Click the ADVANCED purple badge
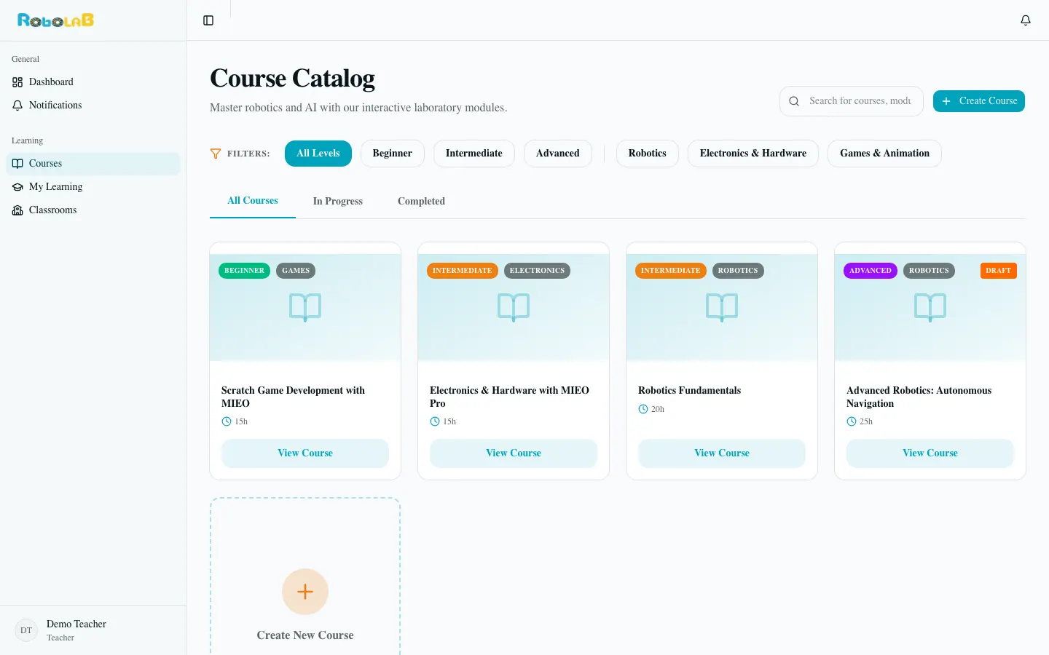Screen dimensions: 1049x655 (871, 271)
